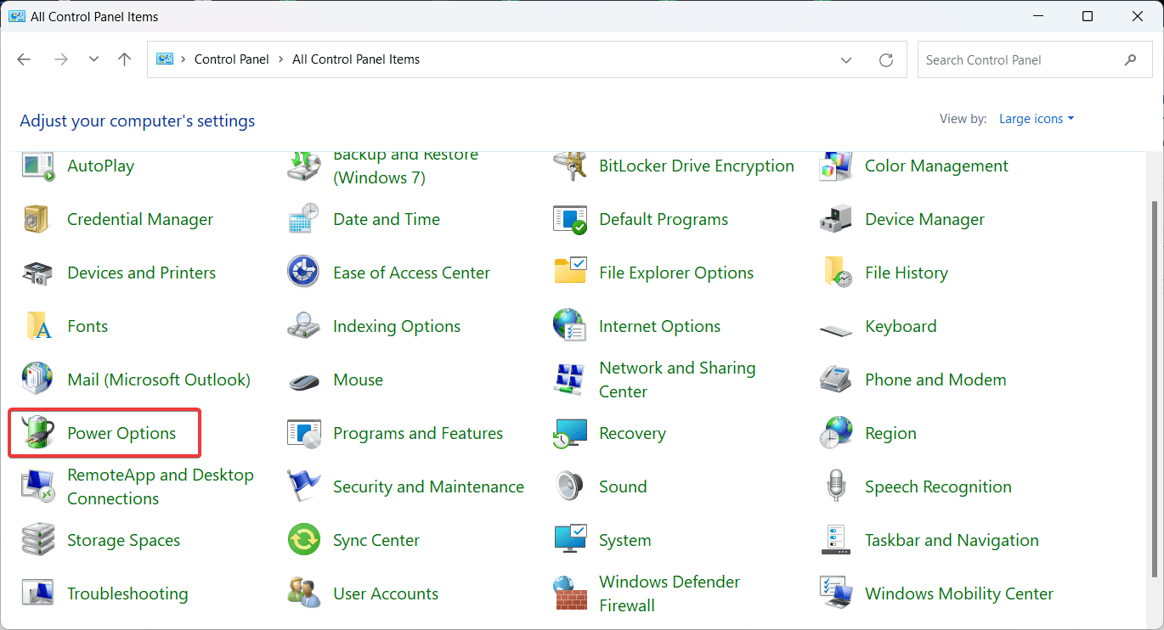Click the Control Panel breadcrumb
1164x630 pixels.
232,59
